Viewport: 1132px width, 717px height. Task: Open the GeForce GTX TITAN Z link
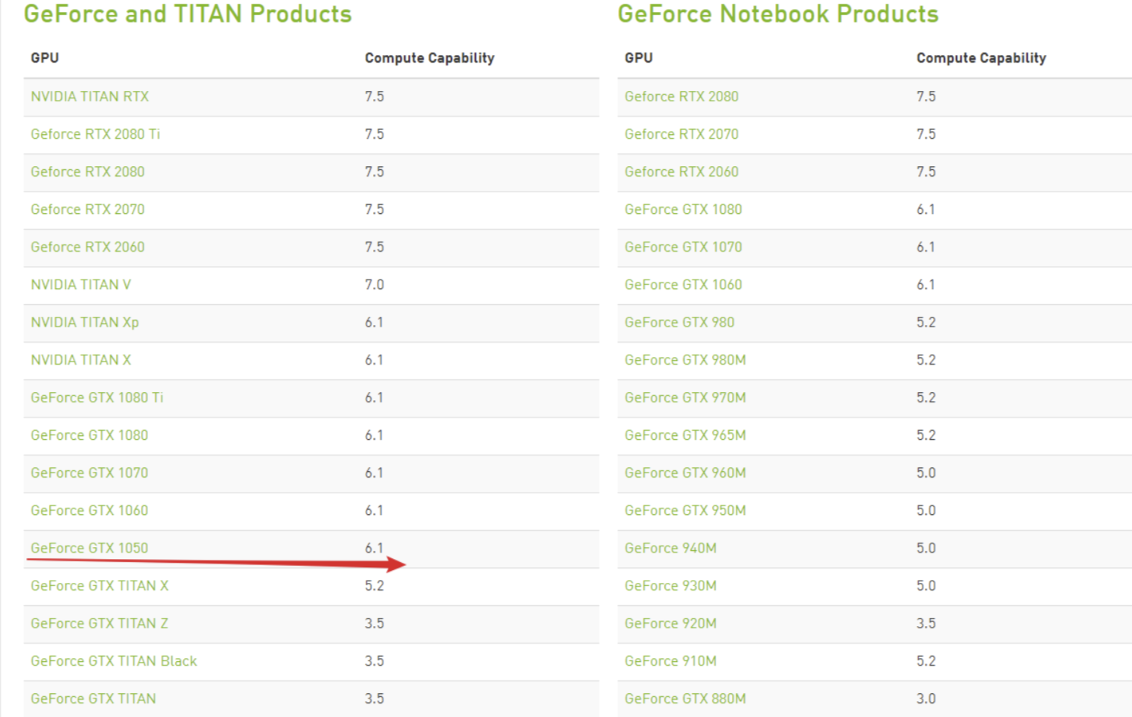[100, 623]
